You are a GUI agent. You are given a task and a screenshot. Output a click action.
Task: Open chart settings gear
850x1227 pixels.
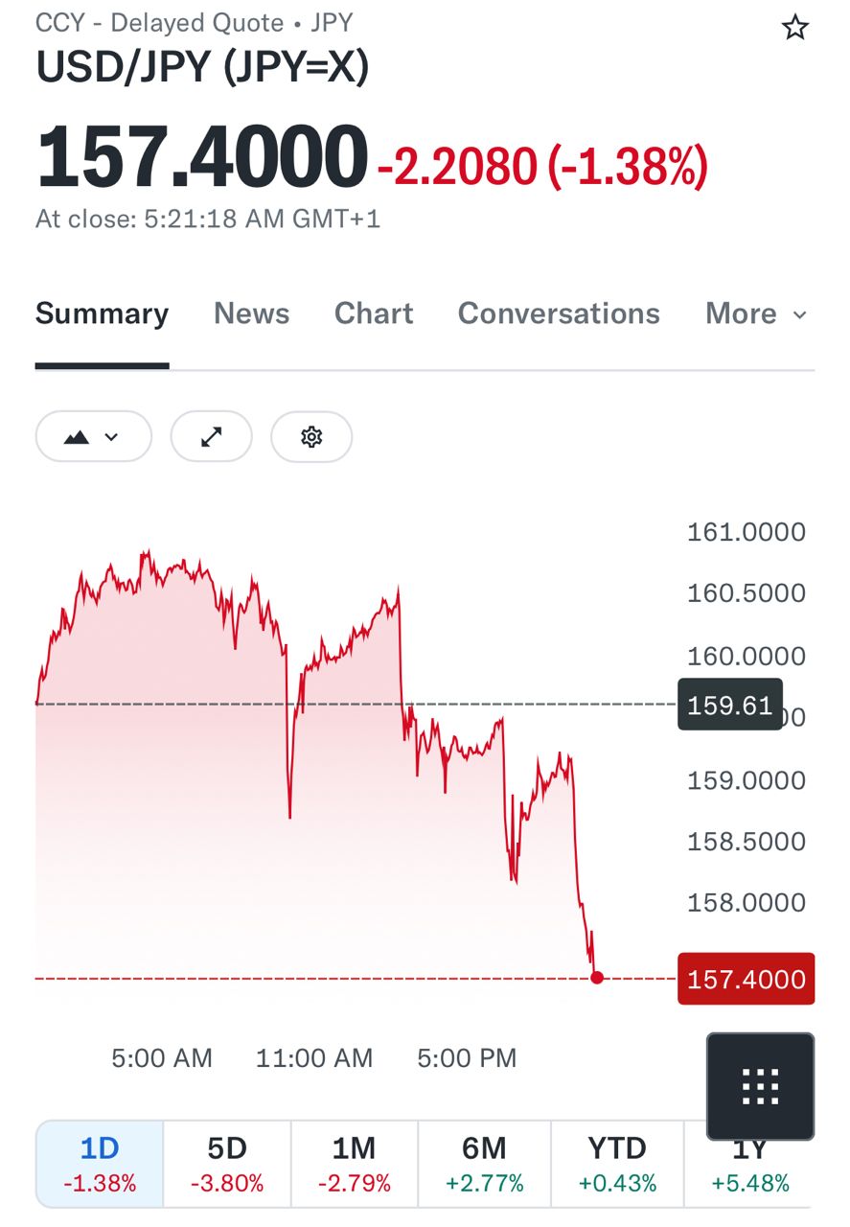pos(311,437)
